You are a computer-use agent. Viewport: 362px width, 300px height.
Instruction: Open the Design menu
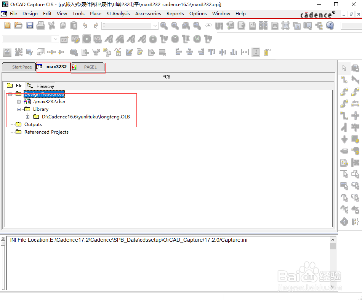tap(30, 14)
